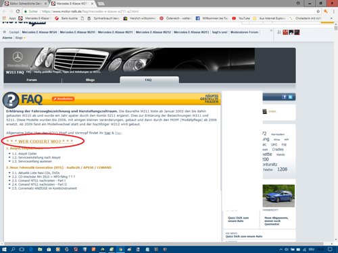Open the Bank Austria bookmark
This screenshot has width=338, height=253.
coord(67,18)
